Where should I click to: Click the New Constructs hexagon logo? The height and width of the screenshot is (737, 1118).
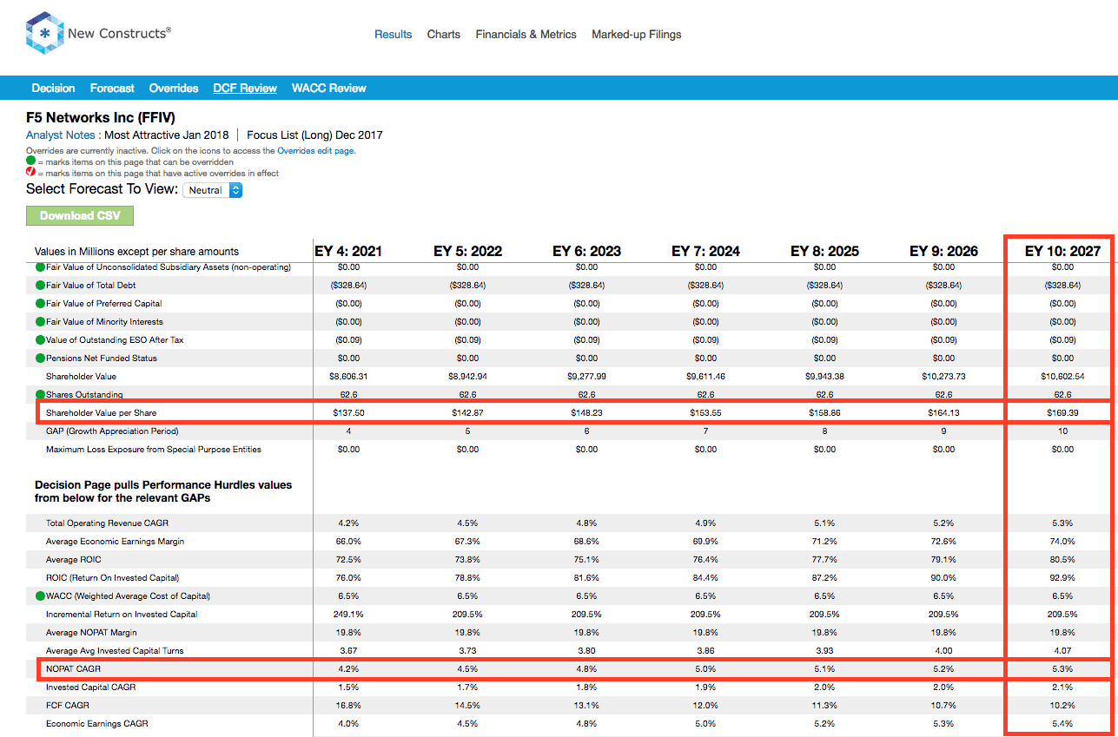[45, 33]
